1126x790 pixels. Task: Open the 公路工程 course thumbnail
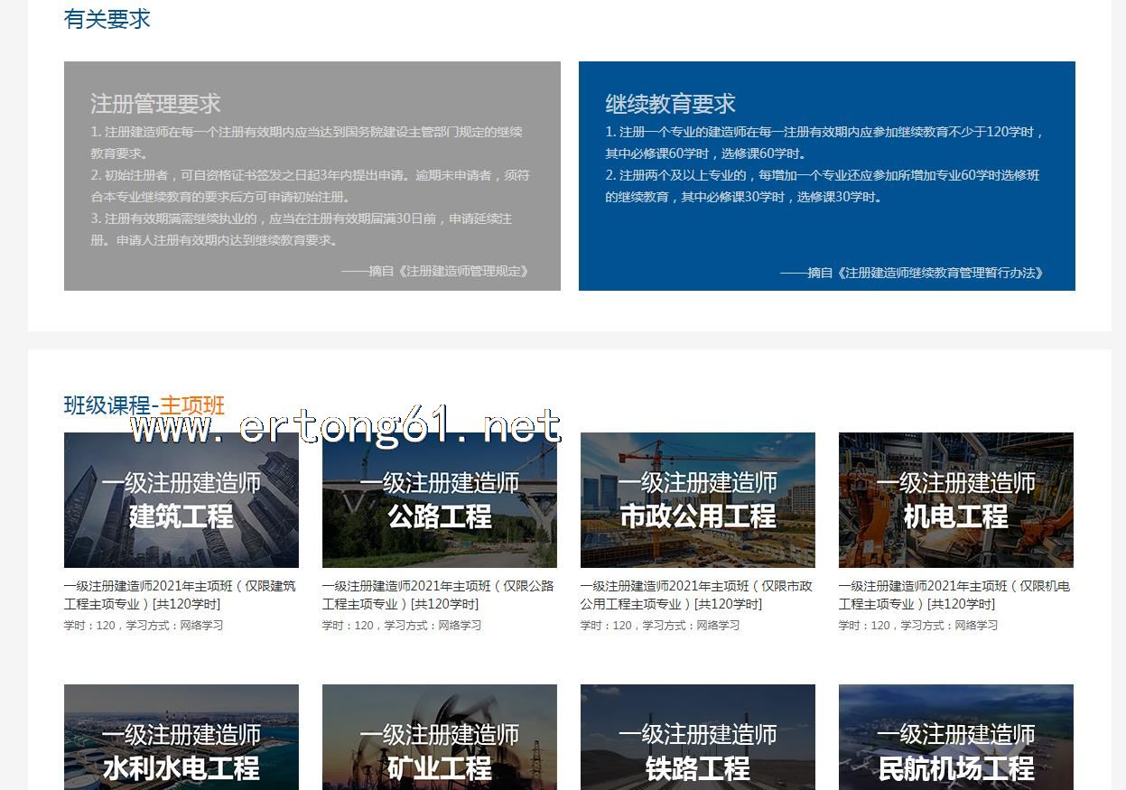(439, 499)
